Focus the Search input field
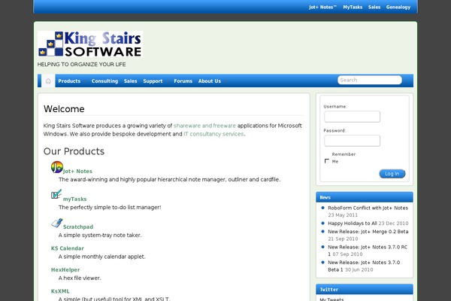 point(370,80)
